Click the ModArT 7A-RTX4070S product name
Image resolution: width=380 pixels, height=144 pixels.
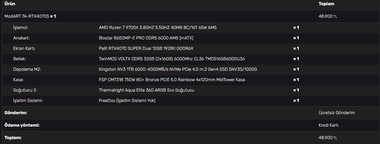[27, 16]
